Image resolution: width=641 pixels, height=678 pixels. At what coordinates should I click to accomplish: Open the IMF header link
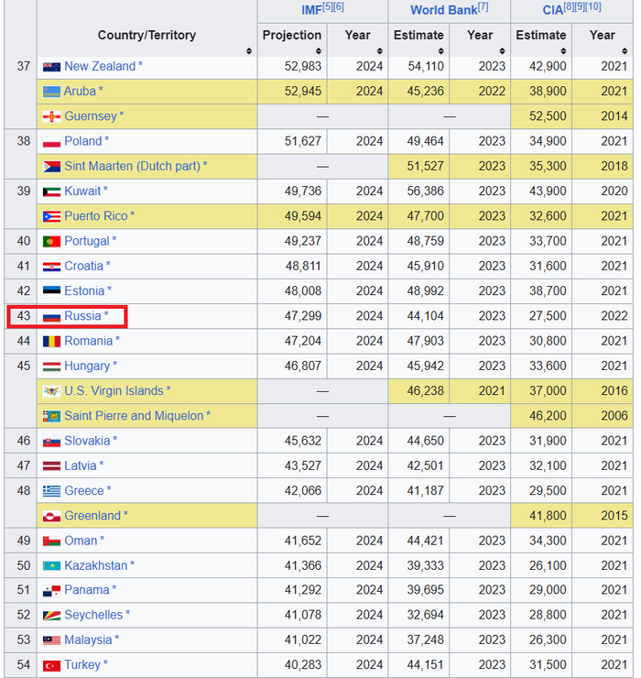coord(310,10)
